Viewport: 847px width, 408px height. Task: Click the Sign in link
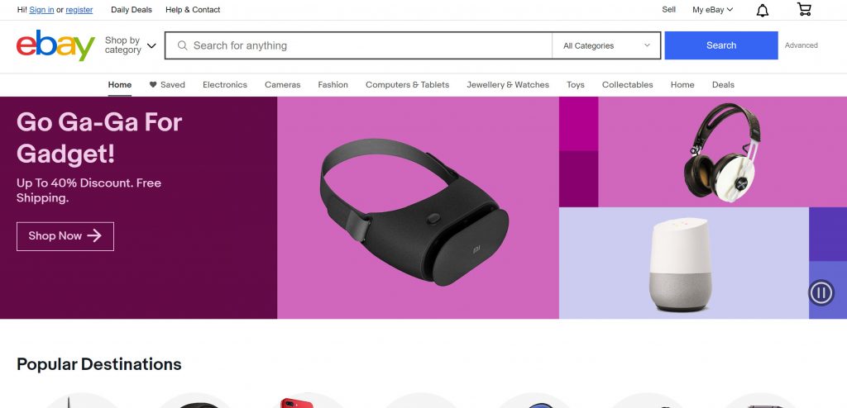click(x=41, y=10)
